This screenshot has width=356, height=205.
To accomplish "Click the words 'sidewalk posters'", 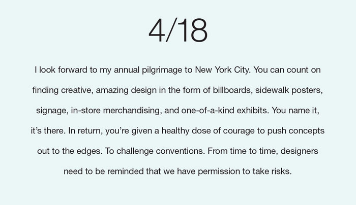I will (288, 90).
